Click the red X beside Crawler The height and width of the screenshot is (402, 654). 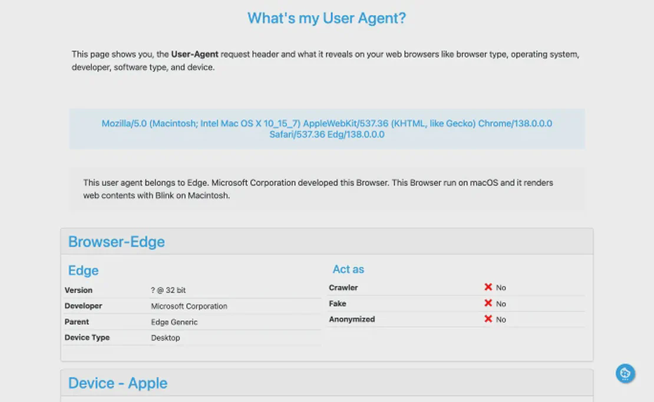tap(488, 287)
